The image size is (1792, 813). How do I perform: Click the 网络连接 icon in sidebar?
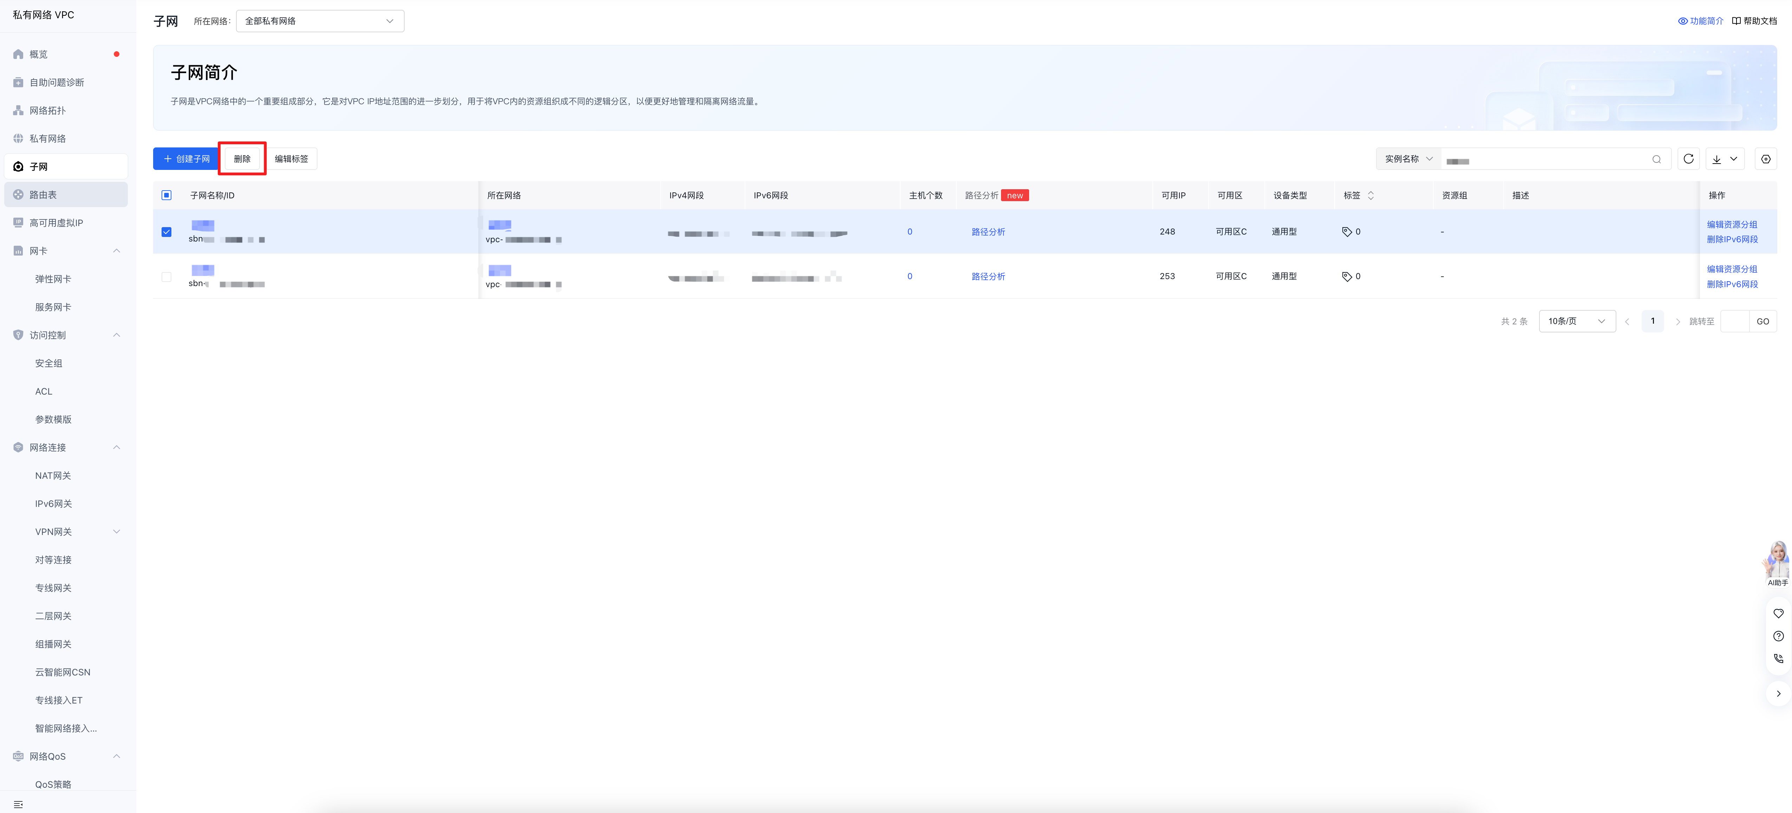pos(18,447)
